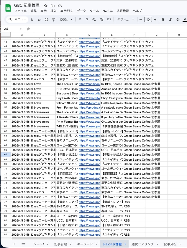Click the font size field showing 10
This screenshot has width=187, height=248.
148,19
